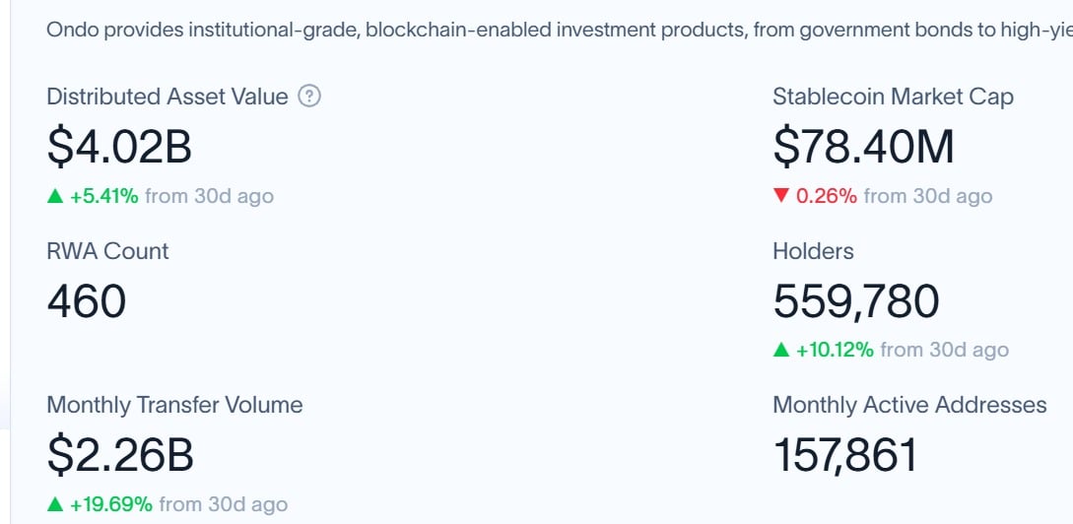This screenshot has width=1073, height=524.
Task: Click the RWA Count label
Action: click(107, 251)
